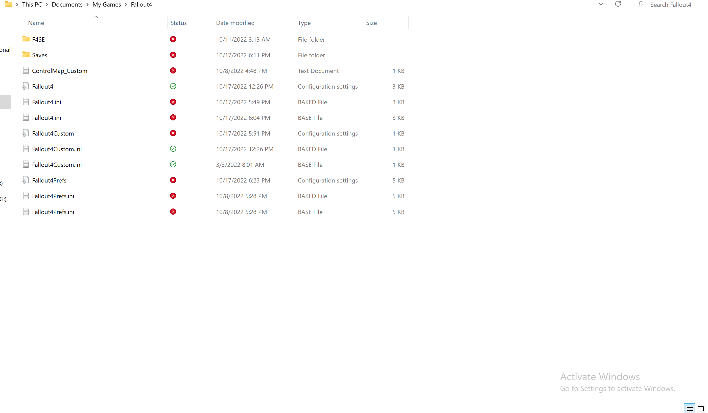This screenshot has width=708, height=413.
Task: Click the sync error status of Fallout4Prefs settings
Action: [x=173, y=180]
